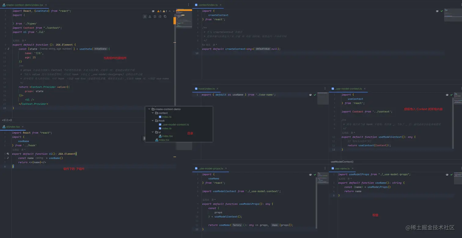Click the green checkmark in _use-model-context.ts editor
The width and height of the screenshot is (462, 238).
(452, 95)
